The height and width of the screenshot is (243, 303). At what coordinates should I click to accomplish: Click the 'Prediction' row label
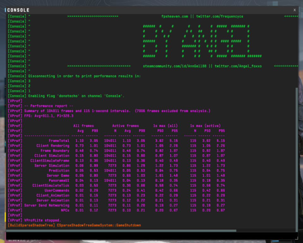tap(59, 170)
